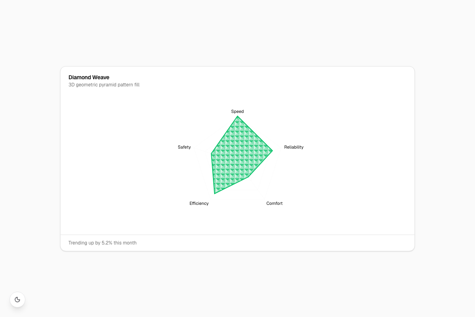Select the 3D geometric pyramid pattern subtitle
This screenshot has height=317, width=475.
[104, 85]
